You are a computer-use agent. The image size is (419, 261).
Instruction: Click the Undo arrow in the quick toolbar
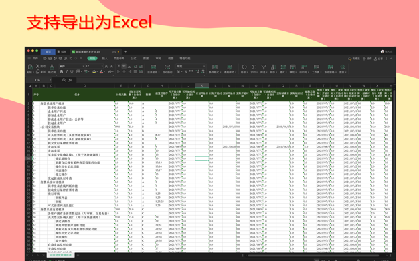tap(71, 58)
